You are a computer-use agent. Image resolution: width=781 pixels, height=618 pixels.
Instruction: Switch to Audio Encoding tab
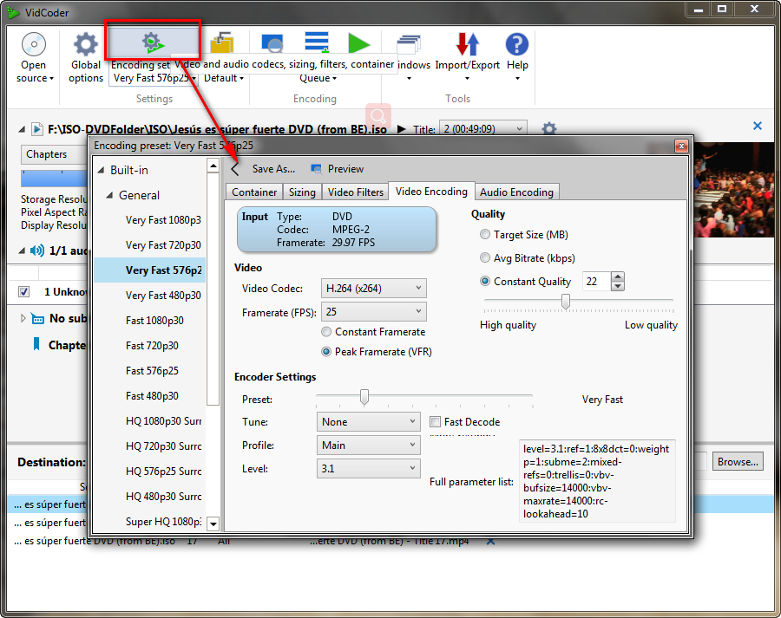tap(516, 192)
